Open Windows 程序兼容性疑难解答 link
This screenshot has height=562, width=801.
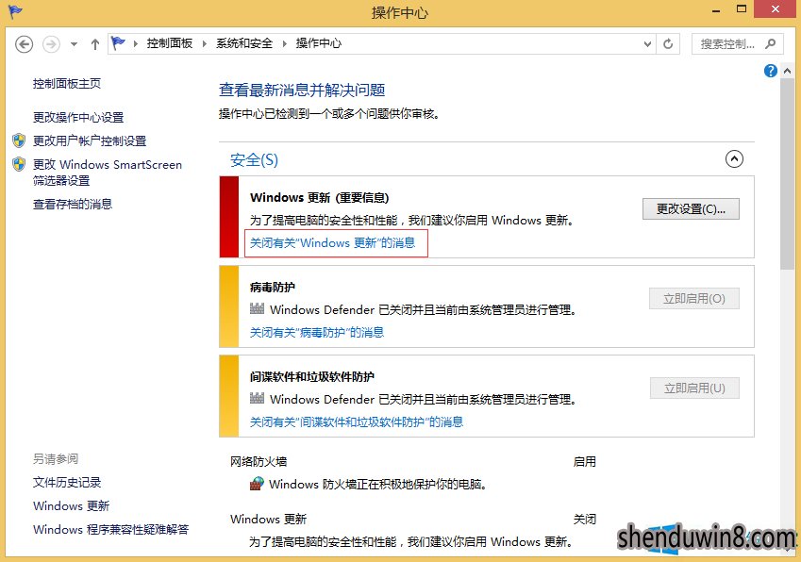(110, 529)
